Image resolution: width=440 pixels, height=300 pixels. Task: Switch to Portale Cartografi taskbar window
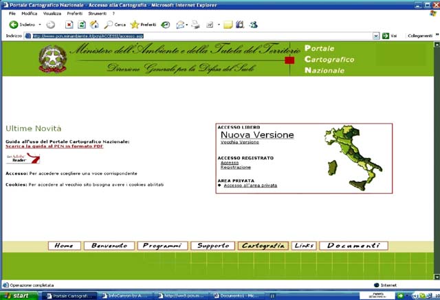point(69,296)
